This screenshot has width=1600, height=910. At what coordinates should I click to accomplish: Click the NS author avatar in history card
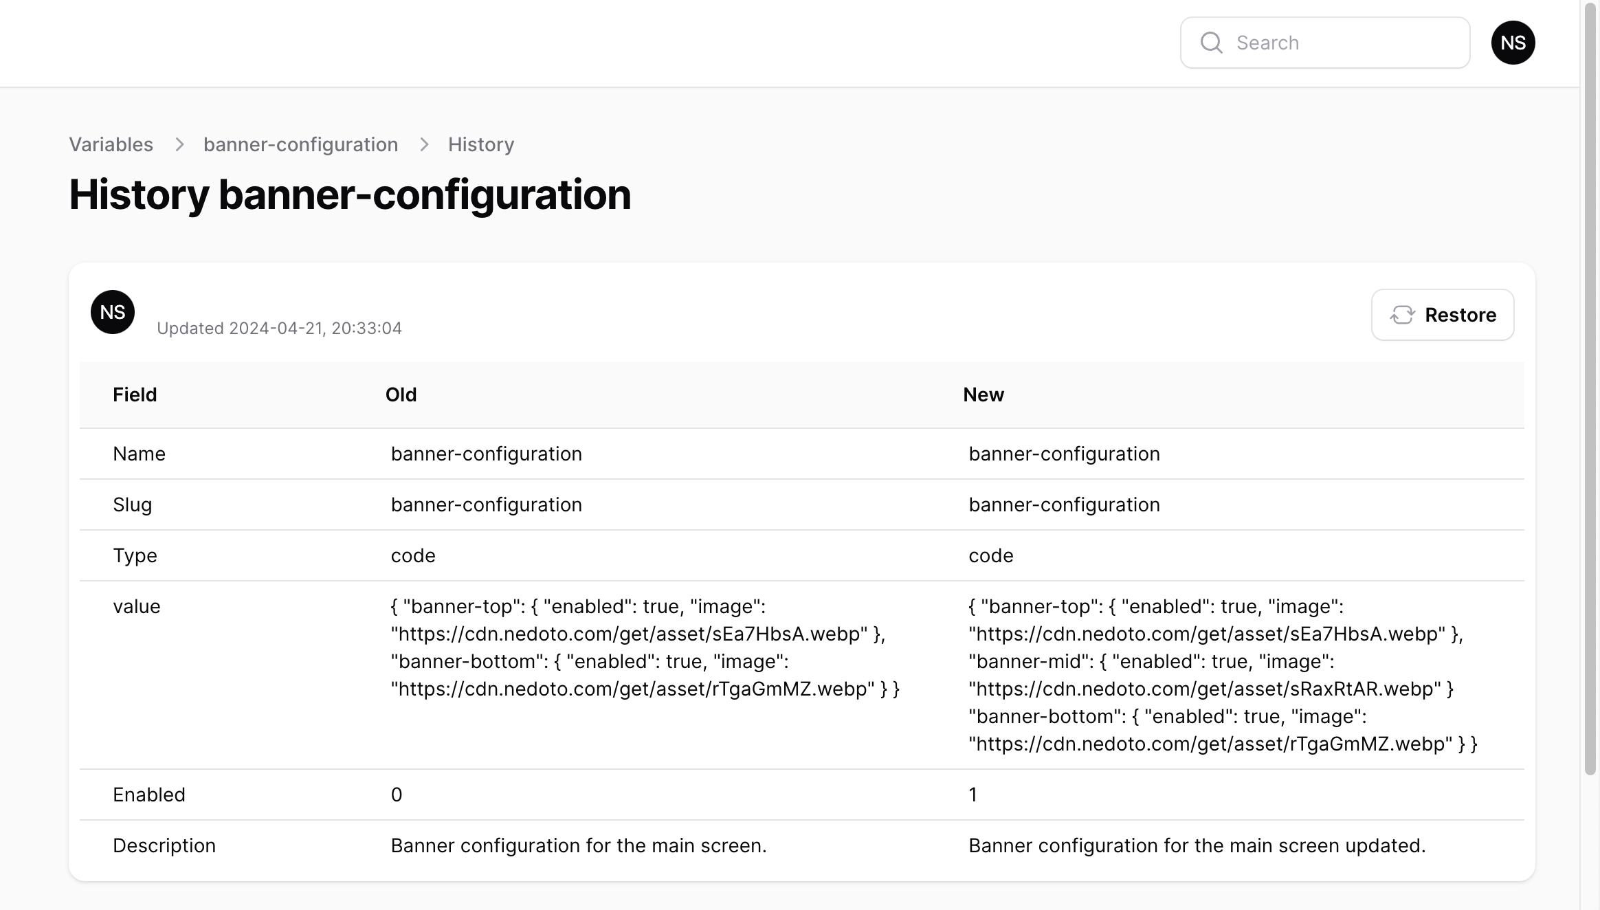pos(113,312)
